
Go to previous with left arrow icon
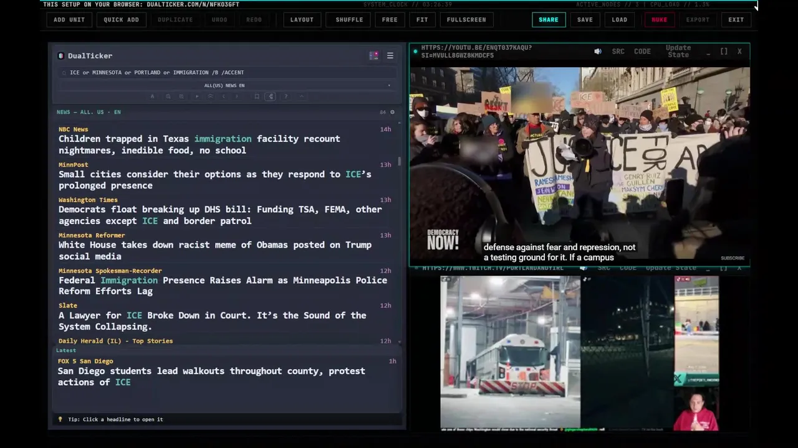click(224, 96)
